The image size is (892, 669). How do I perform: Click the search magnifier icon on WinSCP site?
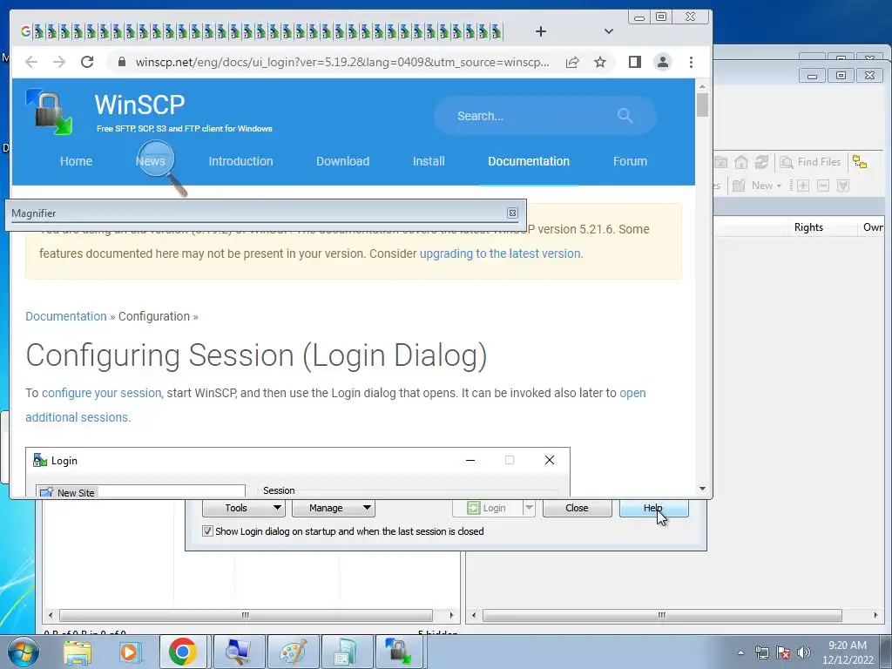pos(625,116)
